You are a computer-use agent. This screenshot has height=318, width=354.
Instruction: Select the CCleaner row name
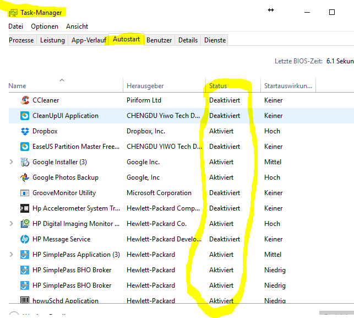coord(46,100)
